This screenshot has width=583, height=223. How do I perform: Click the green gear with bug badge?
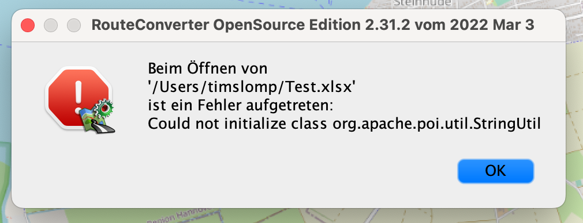point(104,109)
